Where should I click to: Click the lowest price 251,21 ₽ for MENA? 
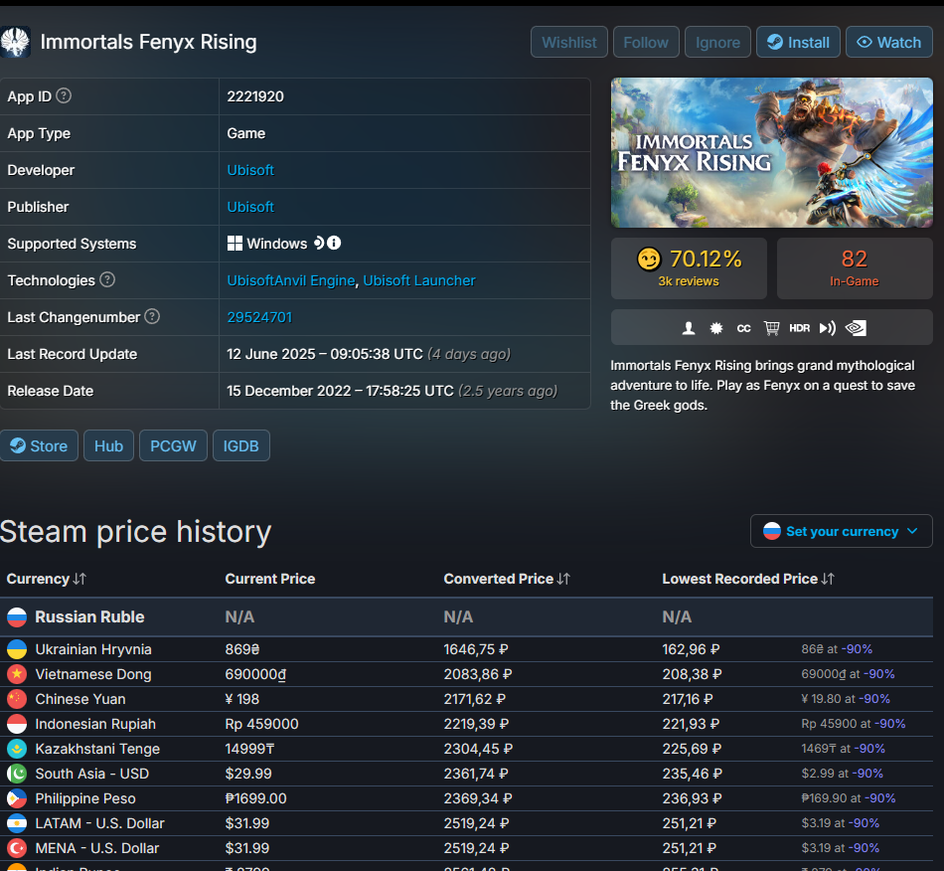point(690,848)
